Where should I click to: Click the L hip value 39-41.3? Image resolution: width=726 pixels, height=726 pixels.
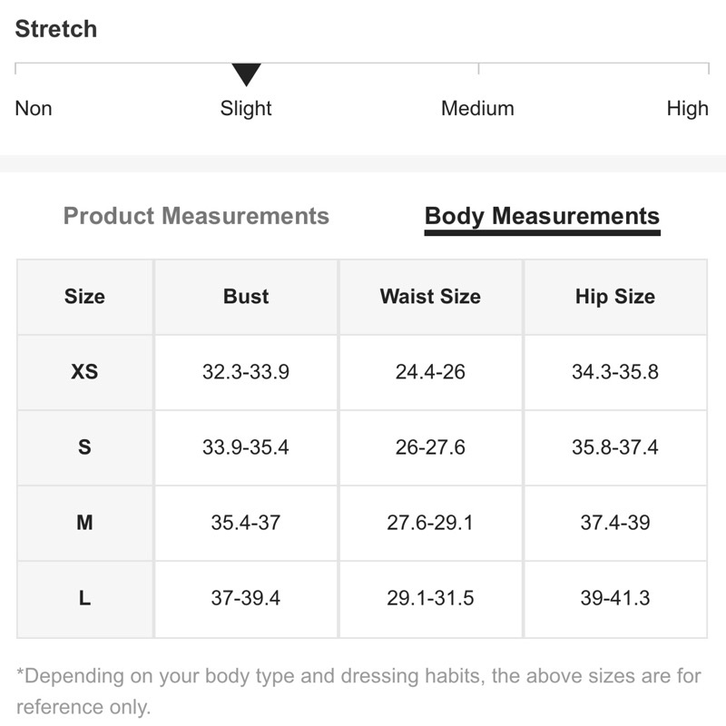(614, 598)
